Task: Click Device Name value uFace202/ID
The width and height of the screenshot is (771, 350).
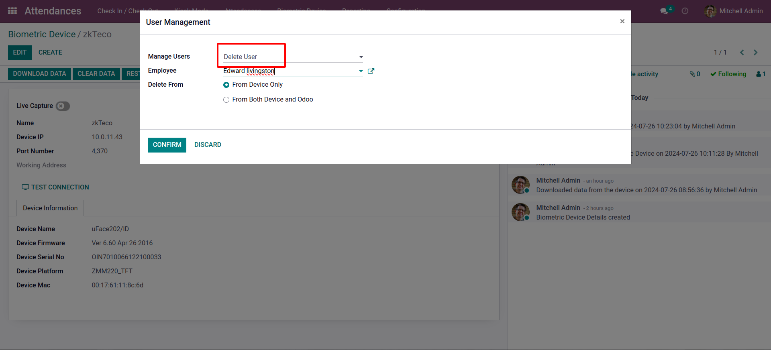Action: click(x=110, y=229)
